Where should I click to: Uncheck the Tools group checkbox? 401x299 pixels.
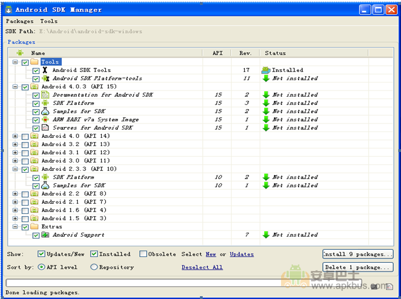[x=25, y=62]
